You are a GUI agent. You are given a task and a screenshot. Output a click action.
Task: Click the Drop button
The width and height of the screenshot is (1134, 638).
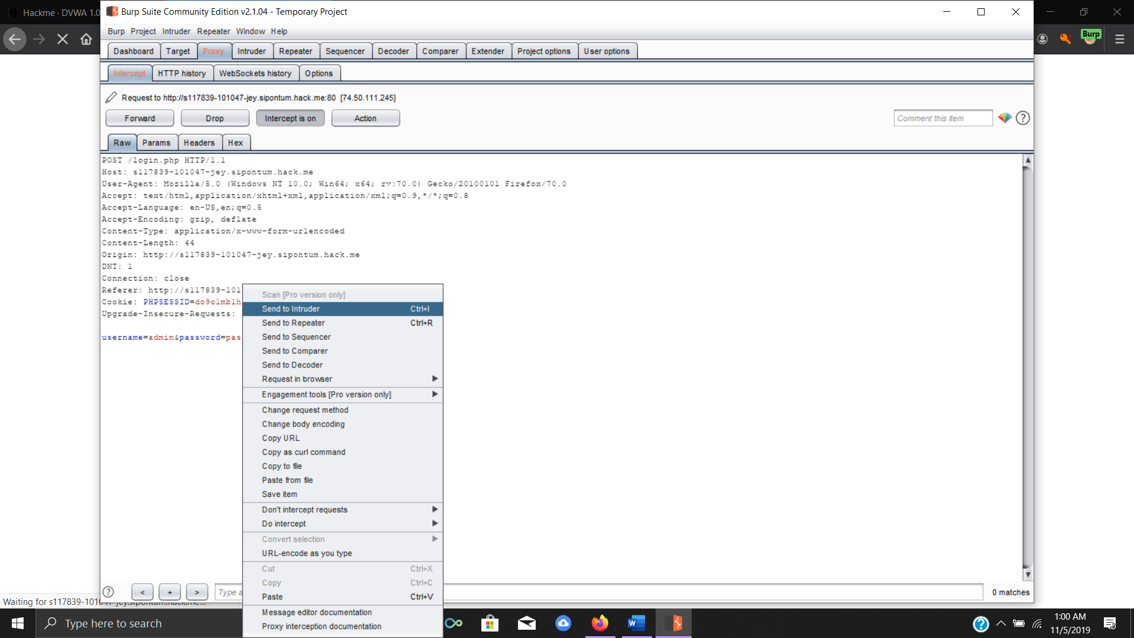click(215, 118)
